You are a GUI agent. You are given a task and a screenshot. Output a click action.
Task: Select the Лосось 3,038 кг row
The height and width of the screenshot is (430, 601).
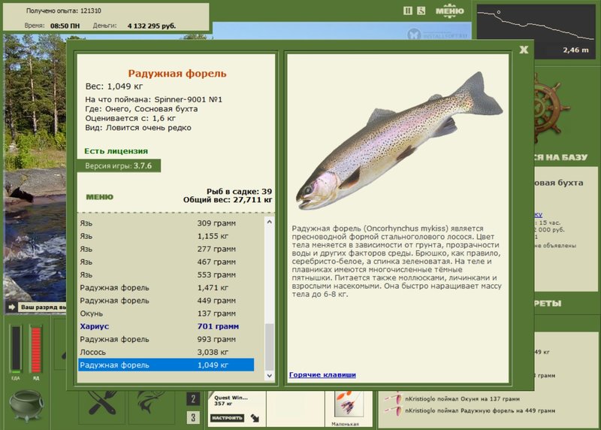[166, 352]
